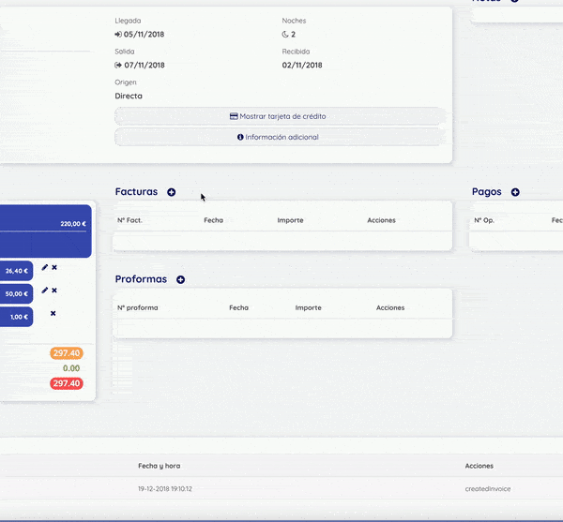The width and height of the screenshot is (563, 522).
Task: Click the Fecha header in Proformas table
Action: (238, 307)
